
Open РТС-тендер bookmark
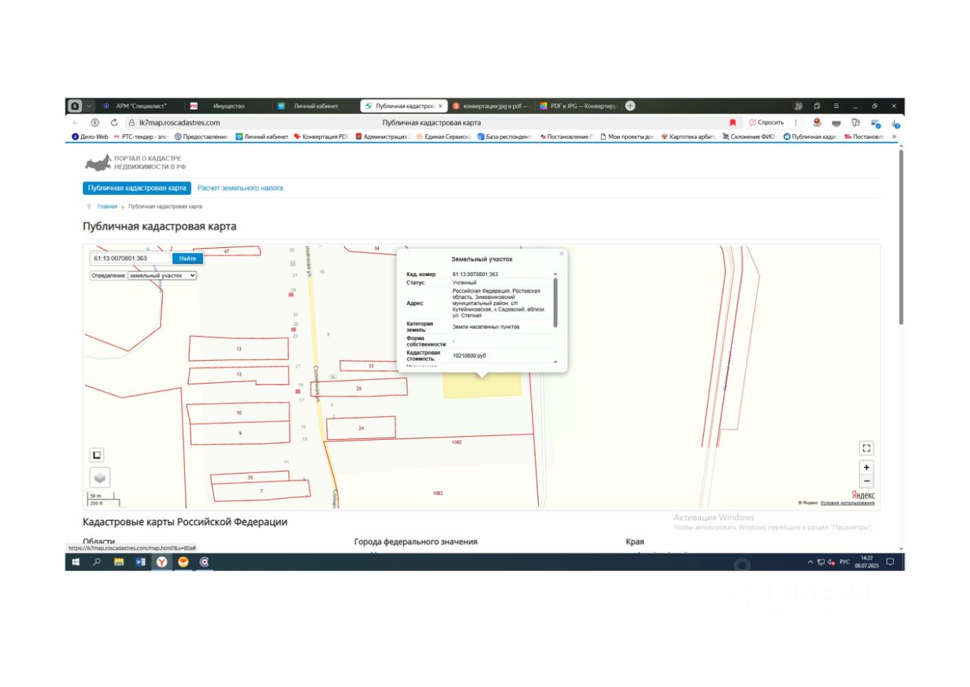point(142,136)
